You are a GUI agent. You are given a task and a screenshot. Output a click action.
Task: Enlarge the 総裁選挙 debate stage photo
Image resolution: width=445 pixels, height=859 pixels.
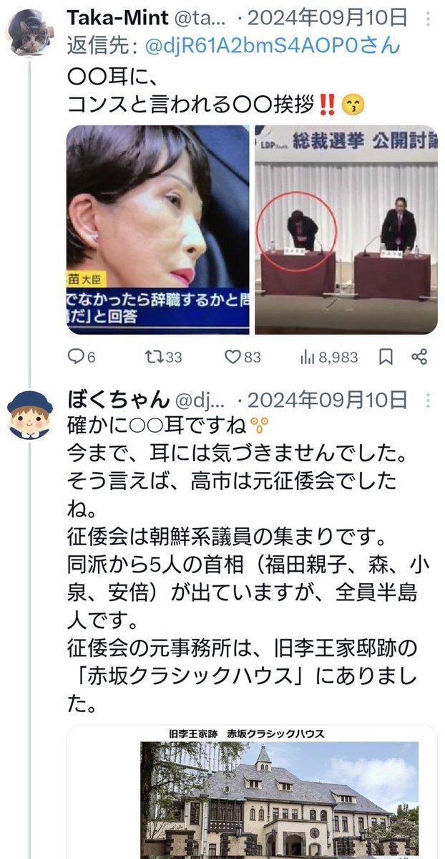[346, 229]
